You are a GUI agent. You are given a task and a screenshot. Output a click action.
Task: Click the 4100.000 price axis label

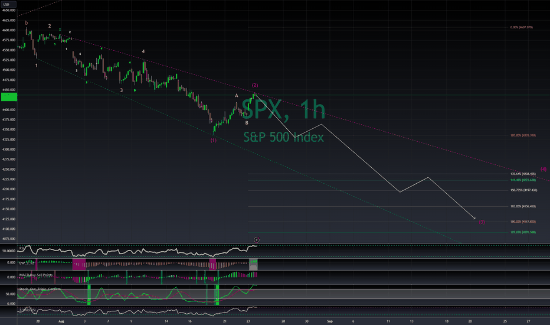[x=8, y=229]
